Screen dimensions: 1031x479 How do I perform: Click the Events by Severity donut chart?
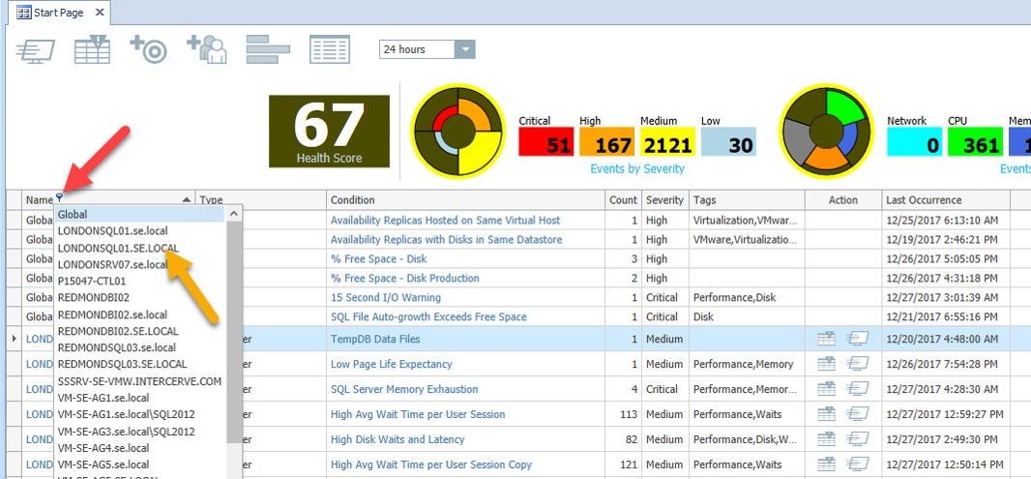click(x=458, y=131)
